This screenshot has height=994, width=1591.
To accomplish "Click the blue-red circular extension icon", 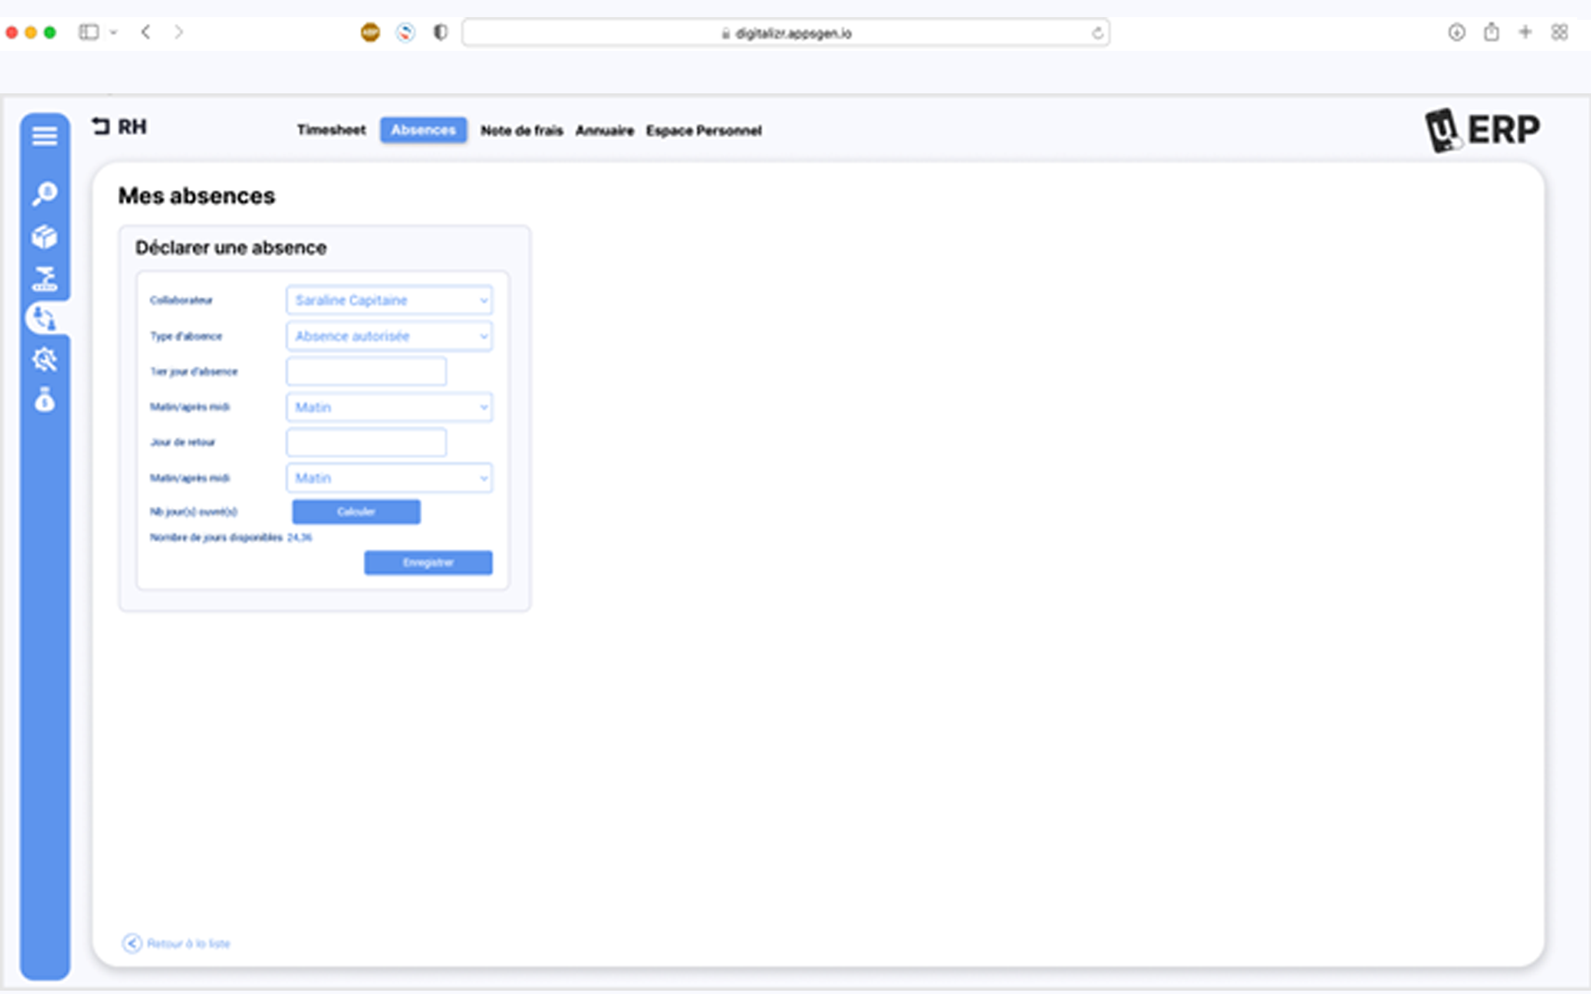I will tap(405, 32).
